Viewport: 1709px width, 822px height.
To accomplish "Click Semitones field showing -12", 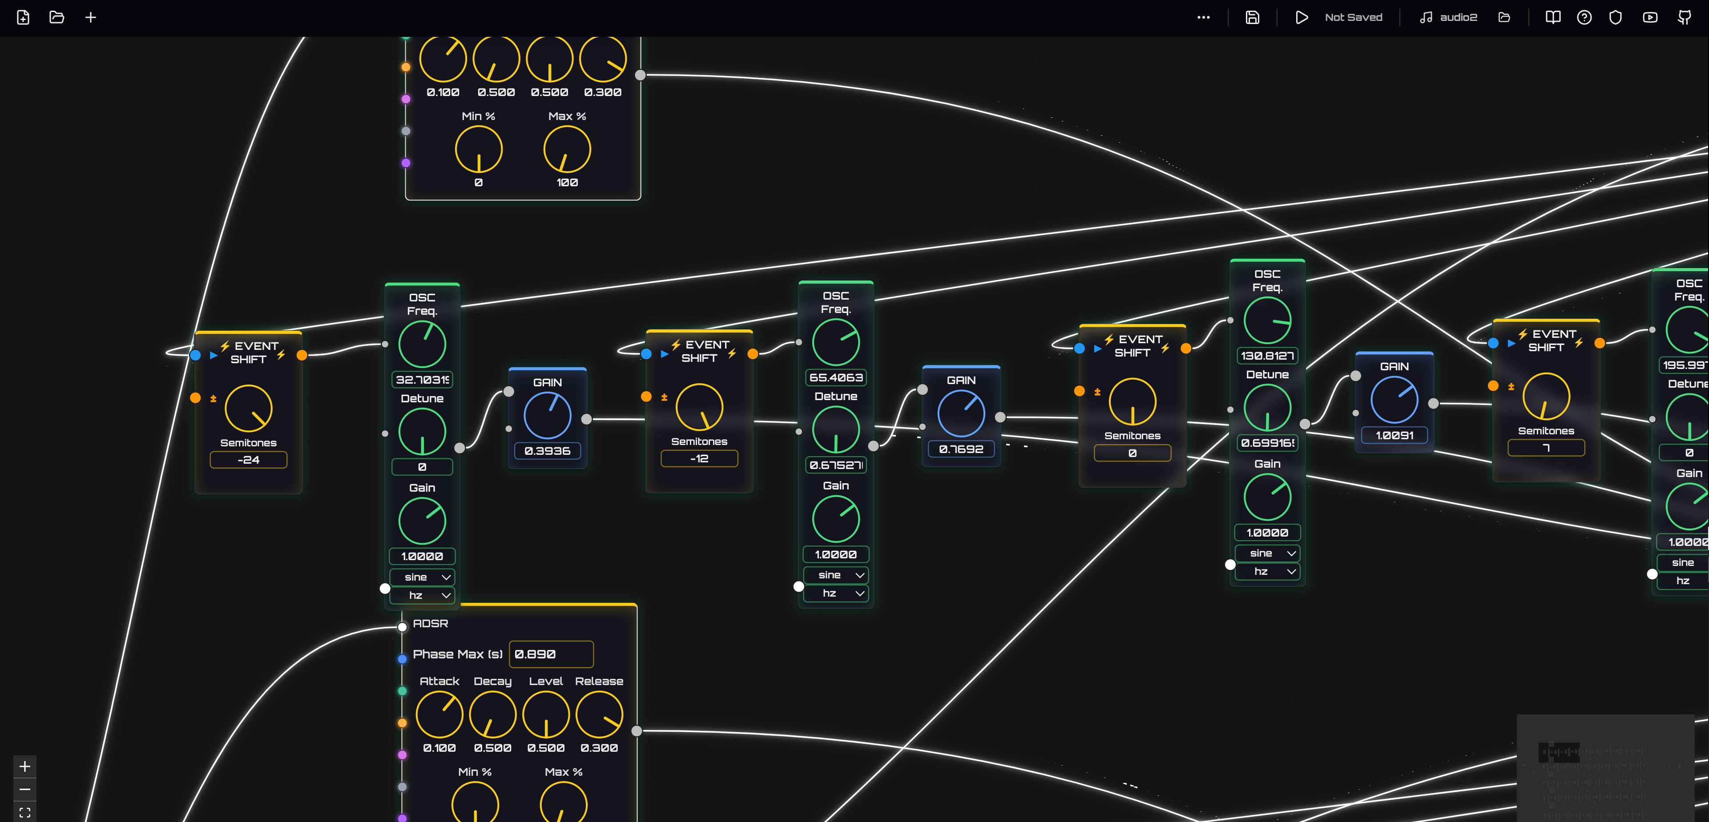I will click(699, 459).
